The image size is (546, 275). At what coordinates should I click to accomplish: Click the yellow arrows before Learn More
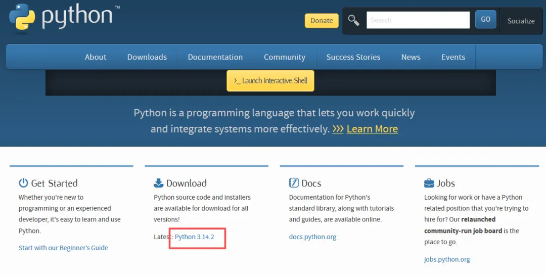point(338,129)
